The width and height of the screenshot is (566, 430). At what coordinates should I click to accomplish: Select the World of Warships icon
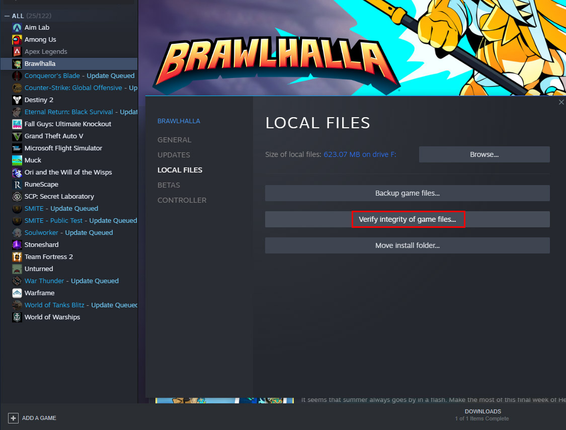pyautogui.click(x=17, y=317)
